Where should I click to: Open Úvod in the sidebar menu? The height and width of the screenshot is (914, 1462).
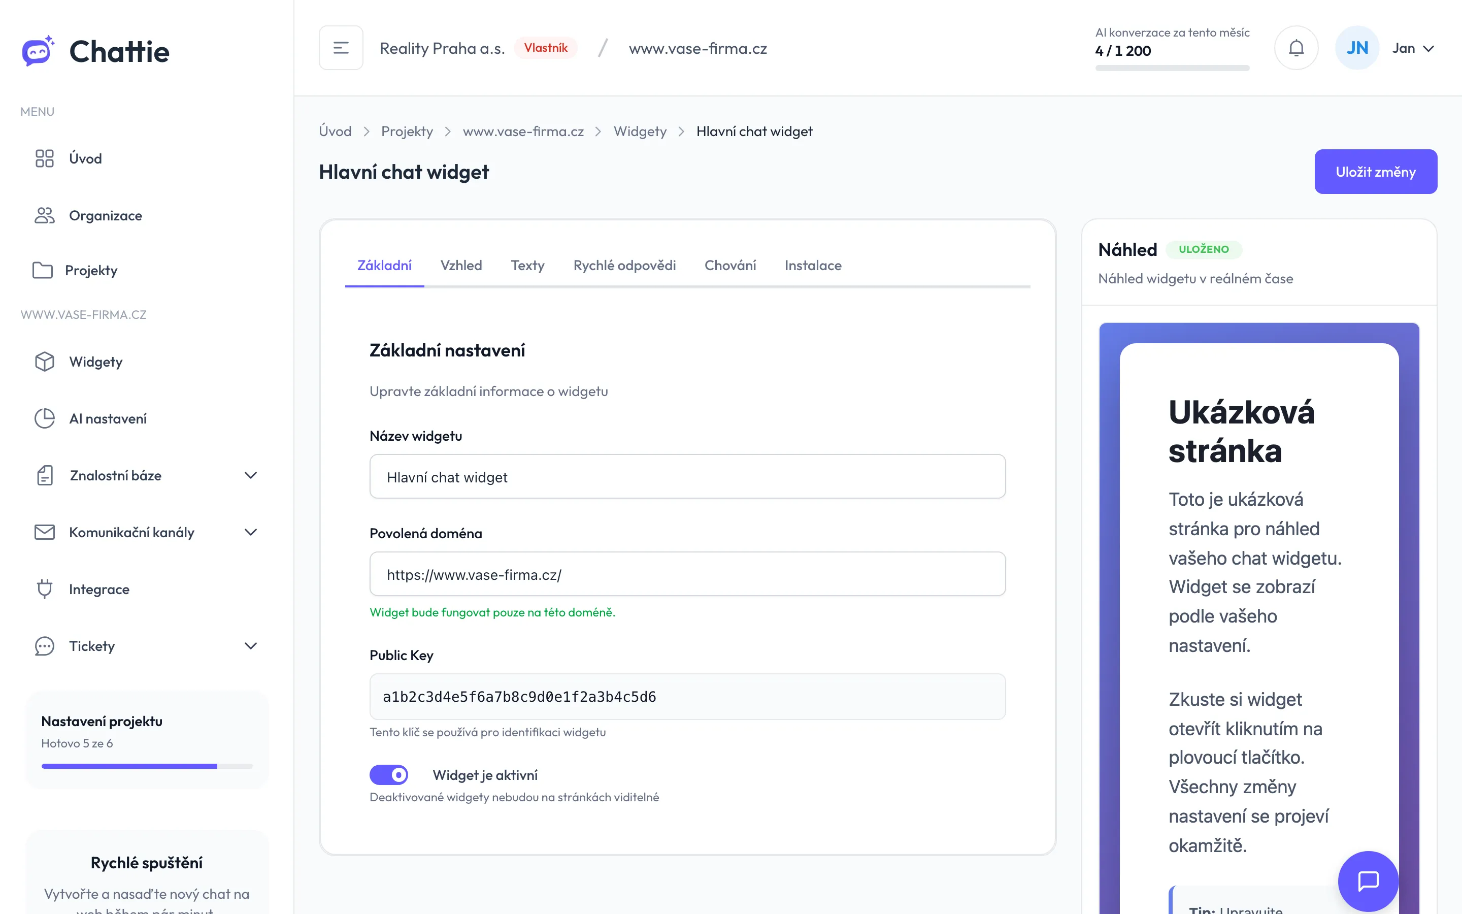pos(147,158)
